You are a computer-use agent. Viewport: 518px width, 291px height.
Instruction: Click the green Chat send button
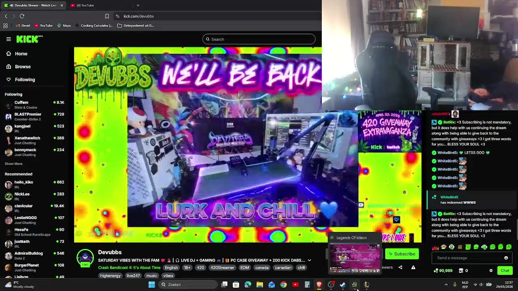click(505, 271)
